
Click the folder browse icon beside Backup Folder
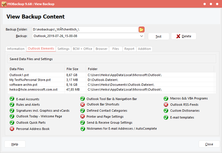pyautogui.click(x=141, y=29)
